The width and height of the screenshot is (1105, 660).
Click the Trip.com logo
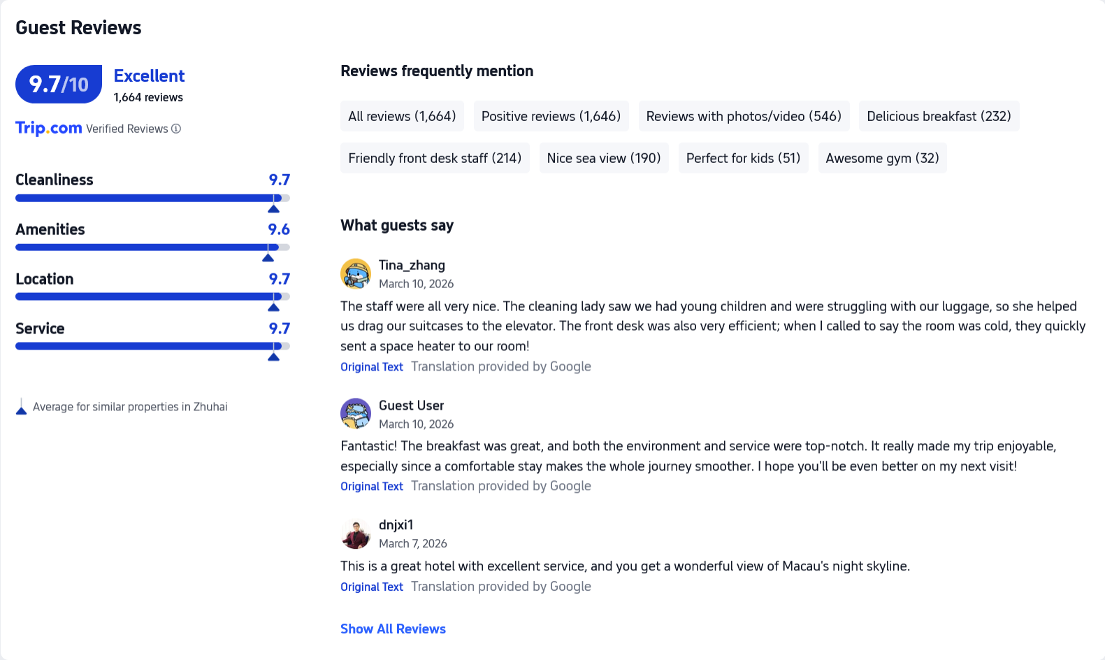coord(49,128)
